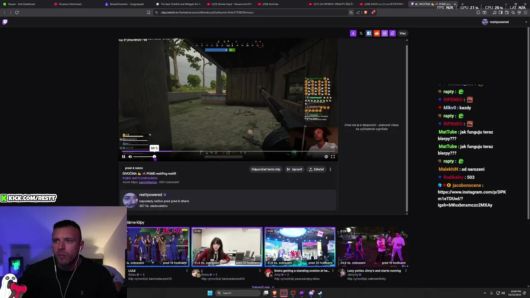Open Brave Rewards icon
This screenshot has width=530, height=298.
(x=373, y=12)
